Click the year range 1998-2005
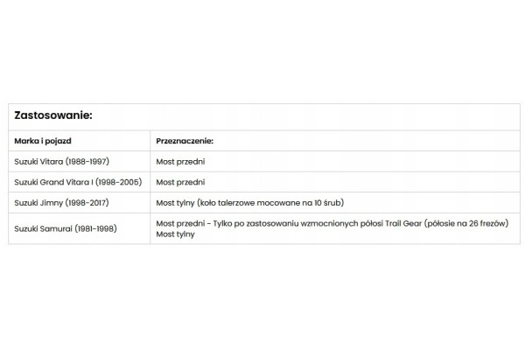Viewport: 525px width, 350px height. (119, 182)
